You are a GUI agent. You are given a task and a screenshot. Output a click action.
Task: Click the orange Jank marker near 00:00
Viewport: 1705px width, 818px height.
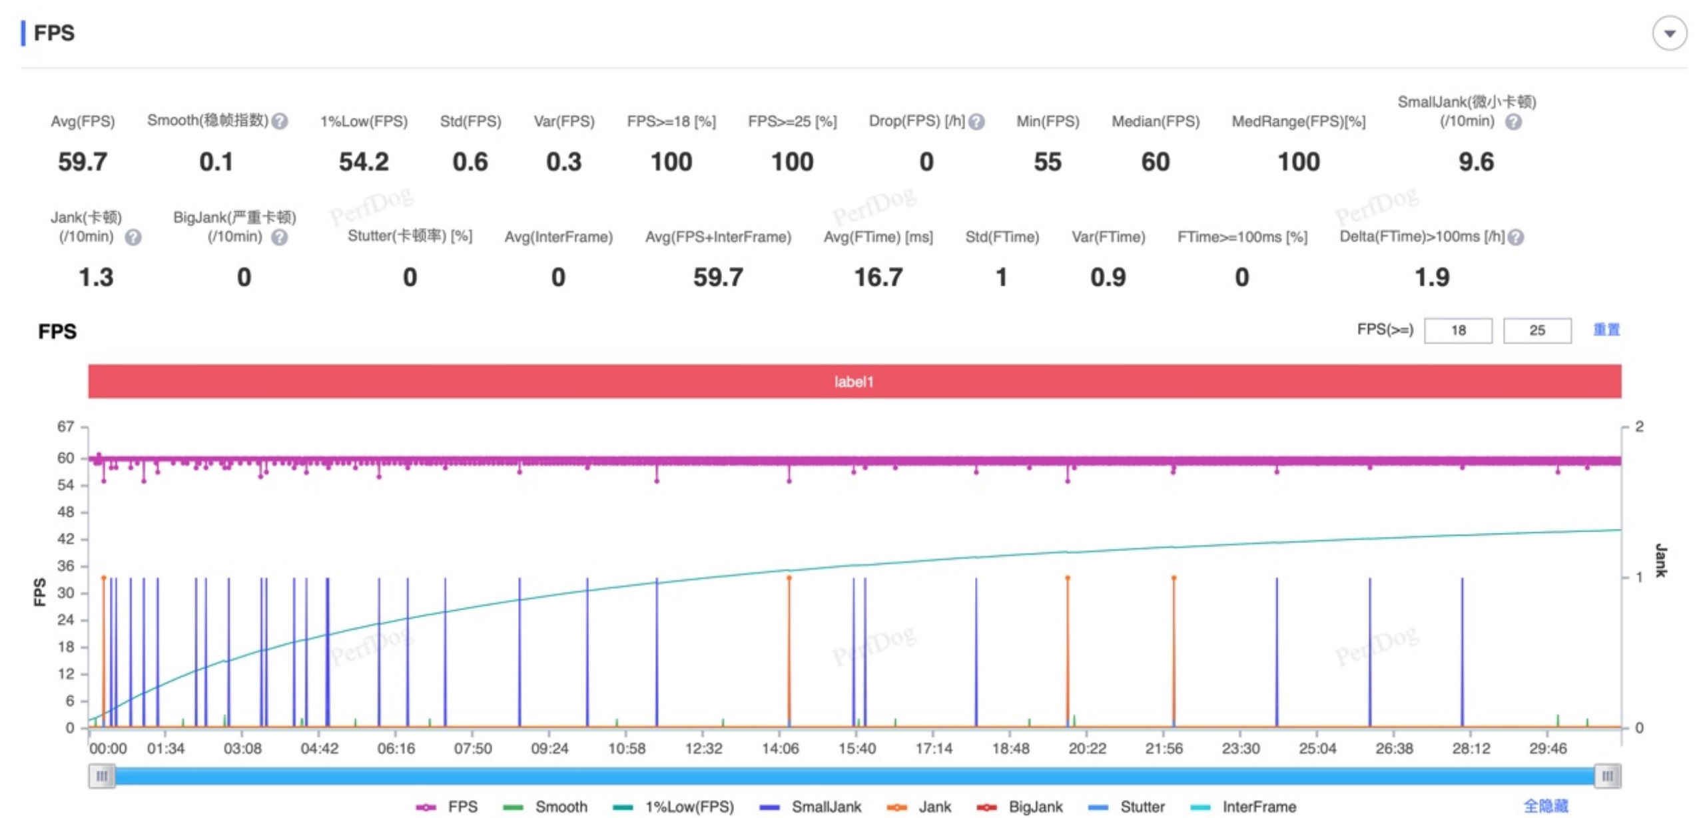pyautogui.click(x=103, y=578)
